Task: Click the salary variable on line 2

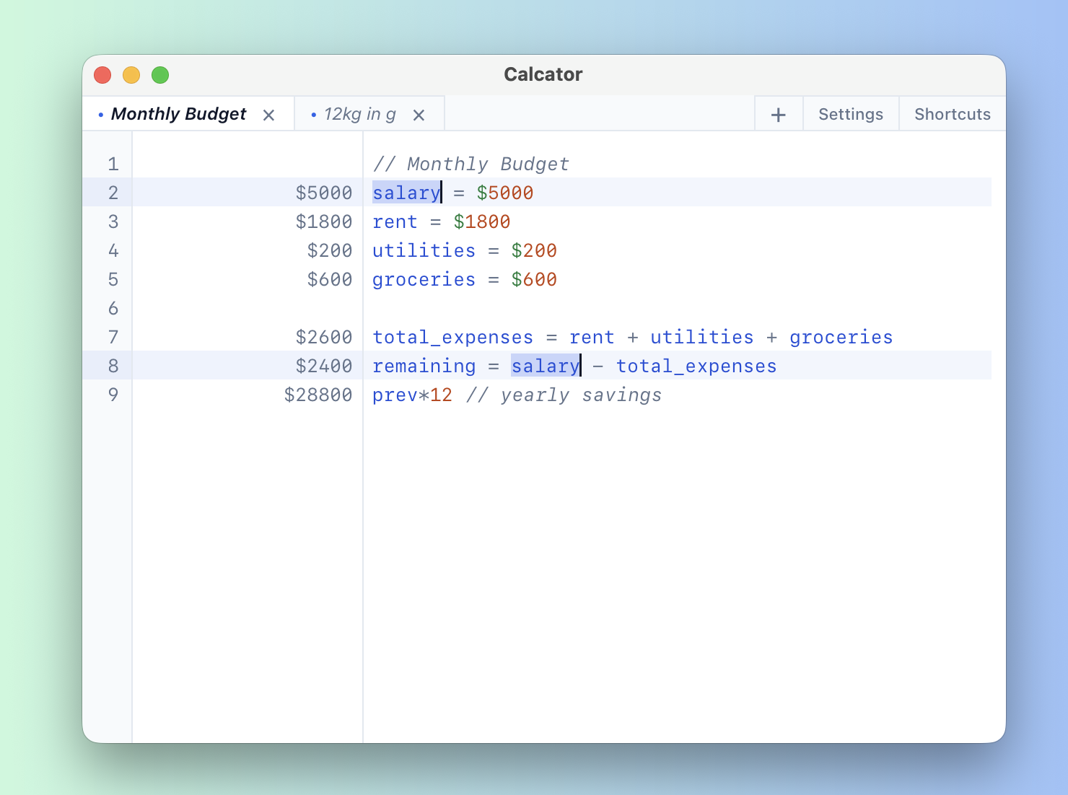Action: click(406, 193)
